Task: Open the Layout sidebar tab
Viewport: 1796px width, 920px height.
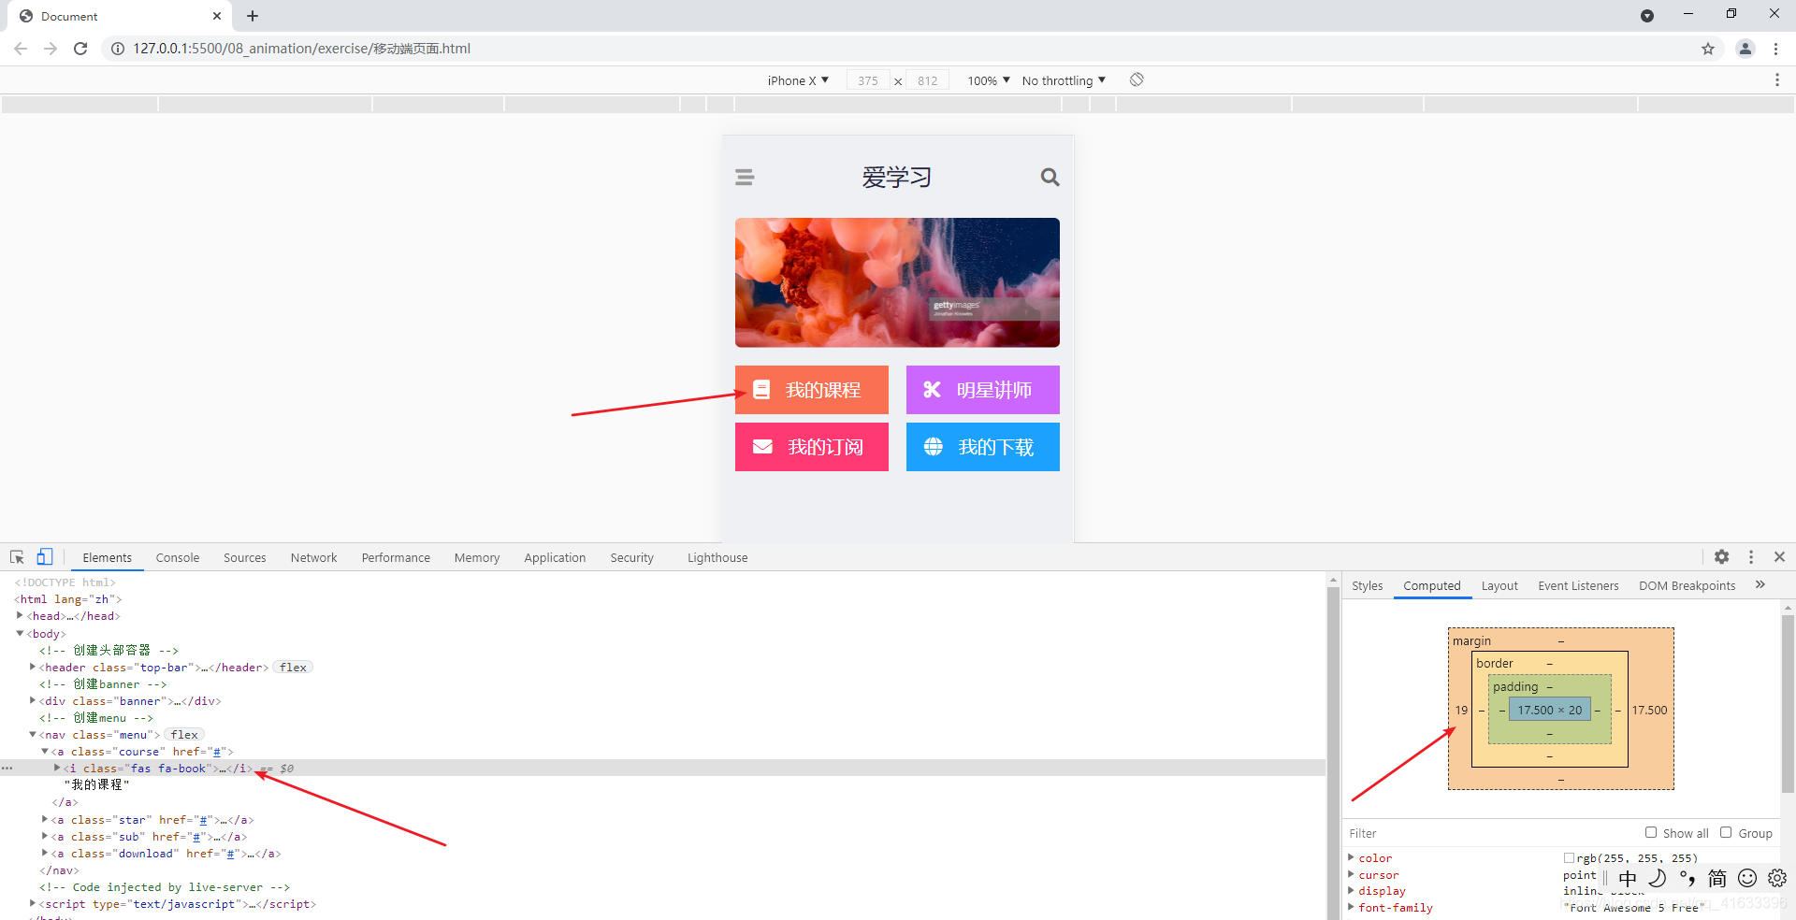Action: point(1499,585)
